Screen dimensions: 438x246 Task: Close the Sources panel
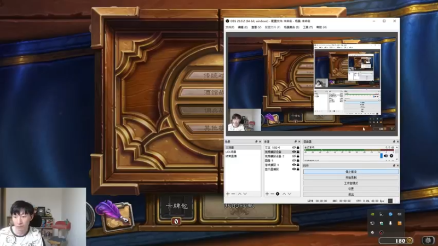tap(299, 142)
